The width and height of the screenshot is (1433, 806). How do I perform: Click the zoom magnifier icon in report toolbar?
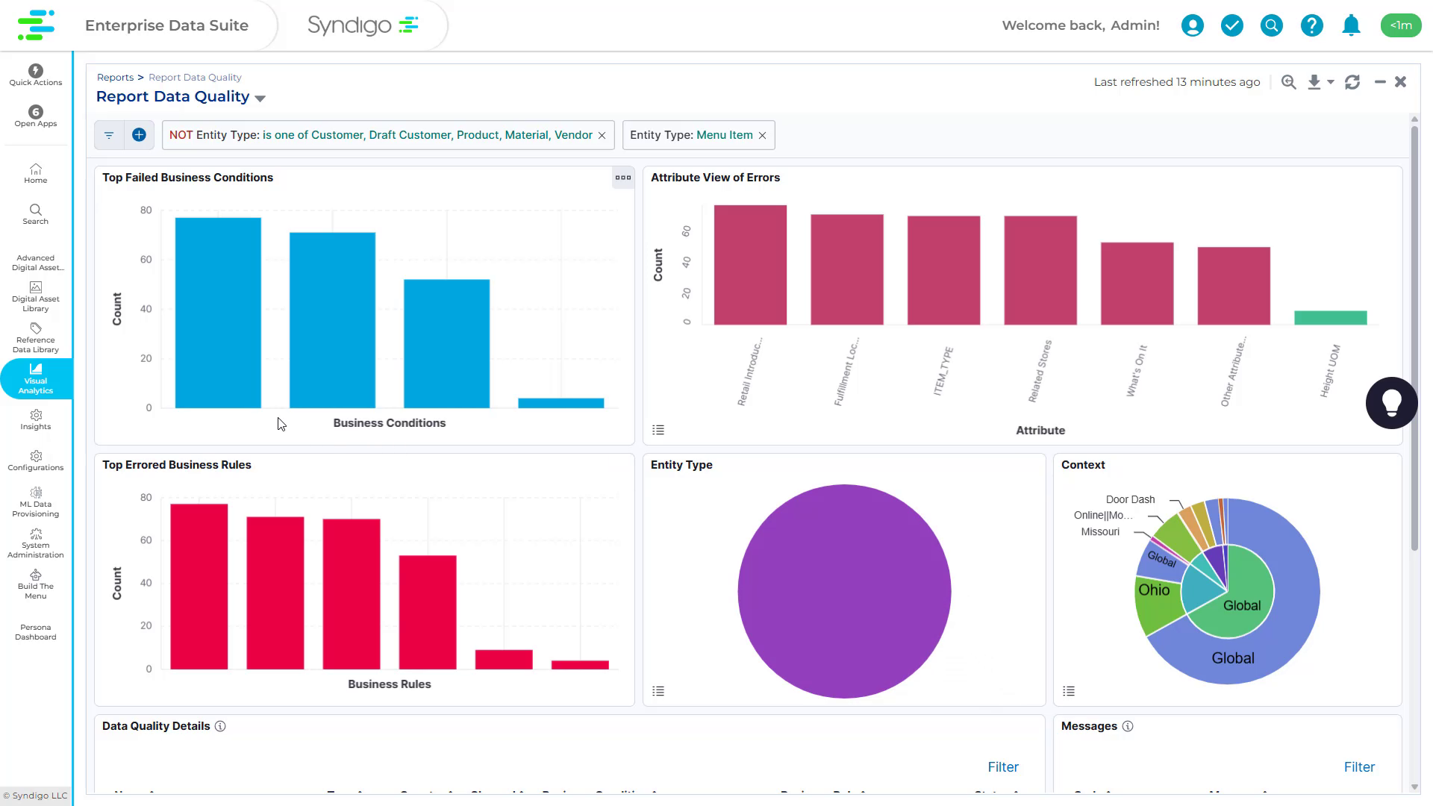(1288, 82)
